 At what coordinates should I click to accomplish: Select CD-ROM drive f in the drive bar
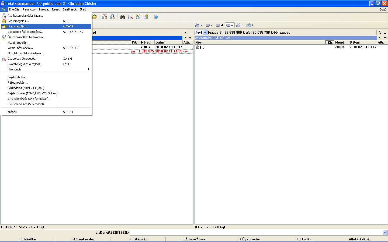point(240,25)
